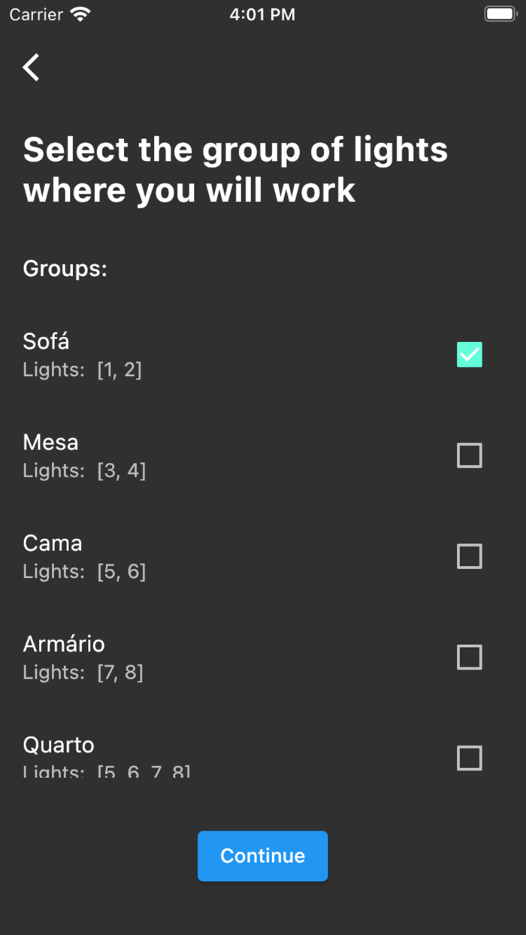The height and width of the screenshot is (935, 526).
Task: Enable the Quarto group checkbox
Action: pos(469,758)
